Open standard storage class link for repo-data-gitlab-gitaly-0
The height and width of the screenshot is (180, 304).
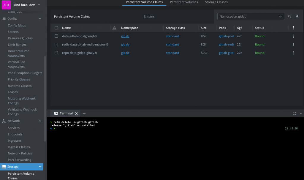[172, 53]
